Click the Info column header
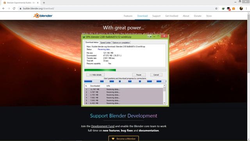 pos(108,86)
